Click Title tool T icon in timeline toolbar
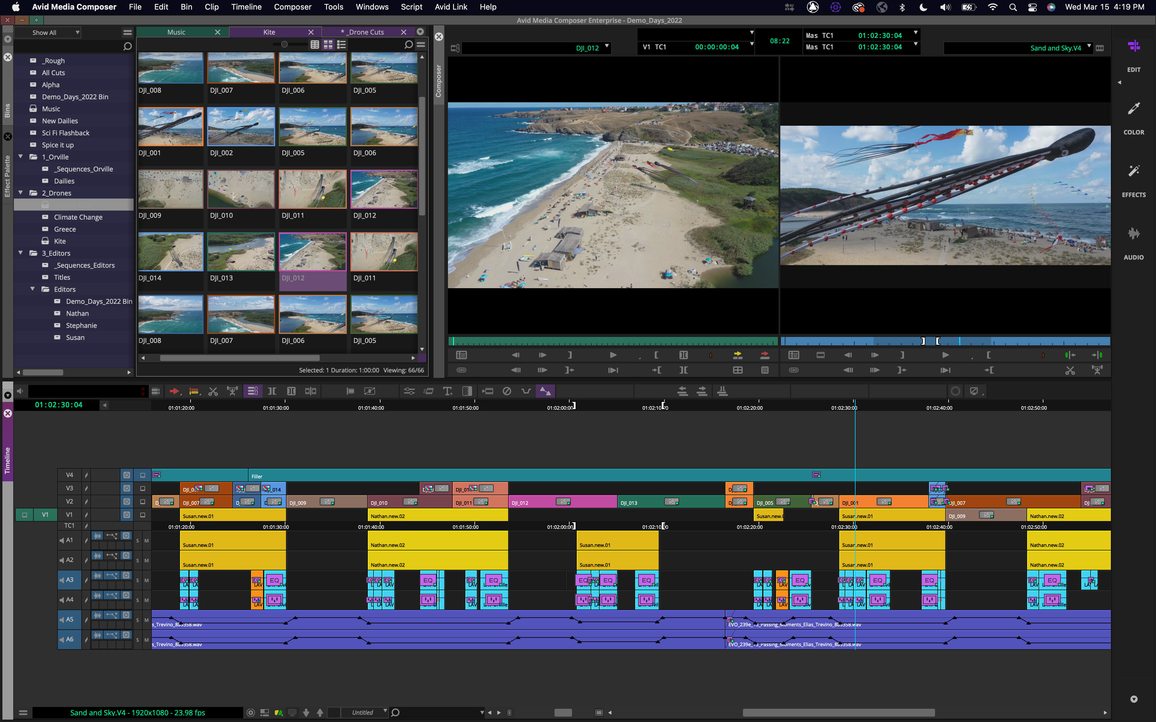 [448, 392]
